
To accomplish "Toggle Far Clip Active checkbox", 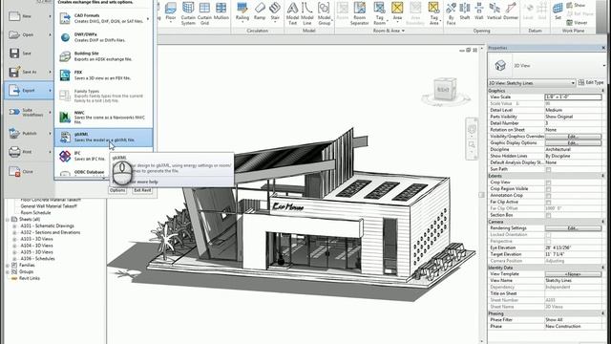I will (548, 202).
